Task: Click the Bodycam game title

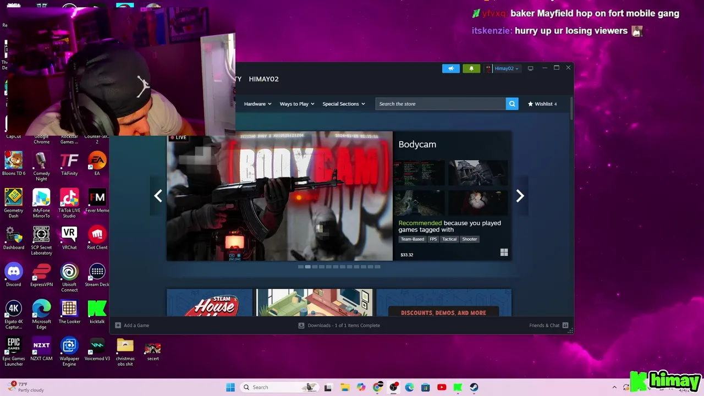Action: pyautogui.click(x=417, y=145)
